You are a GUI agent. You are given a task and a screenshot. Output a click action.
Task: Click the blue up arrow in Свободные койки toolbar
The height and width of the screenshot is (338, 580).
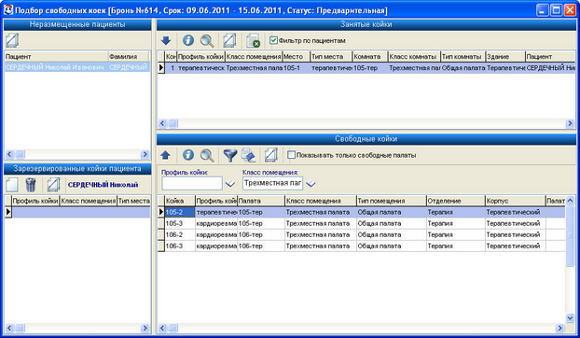(x=165, y=155)
